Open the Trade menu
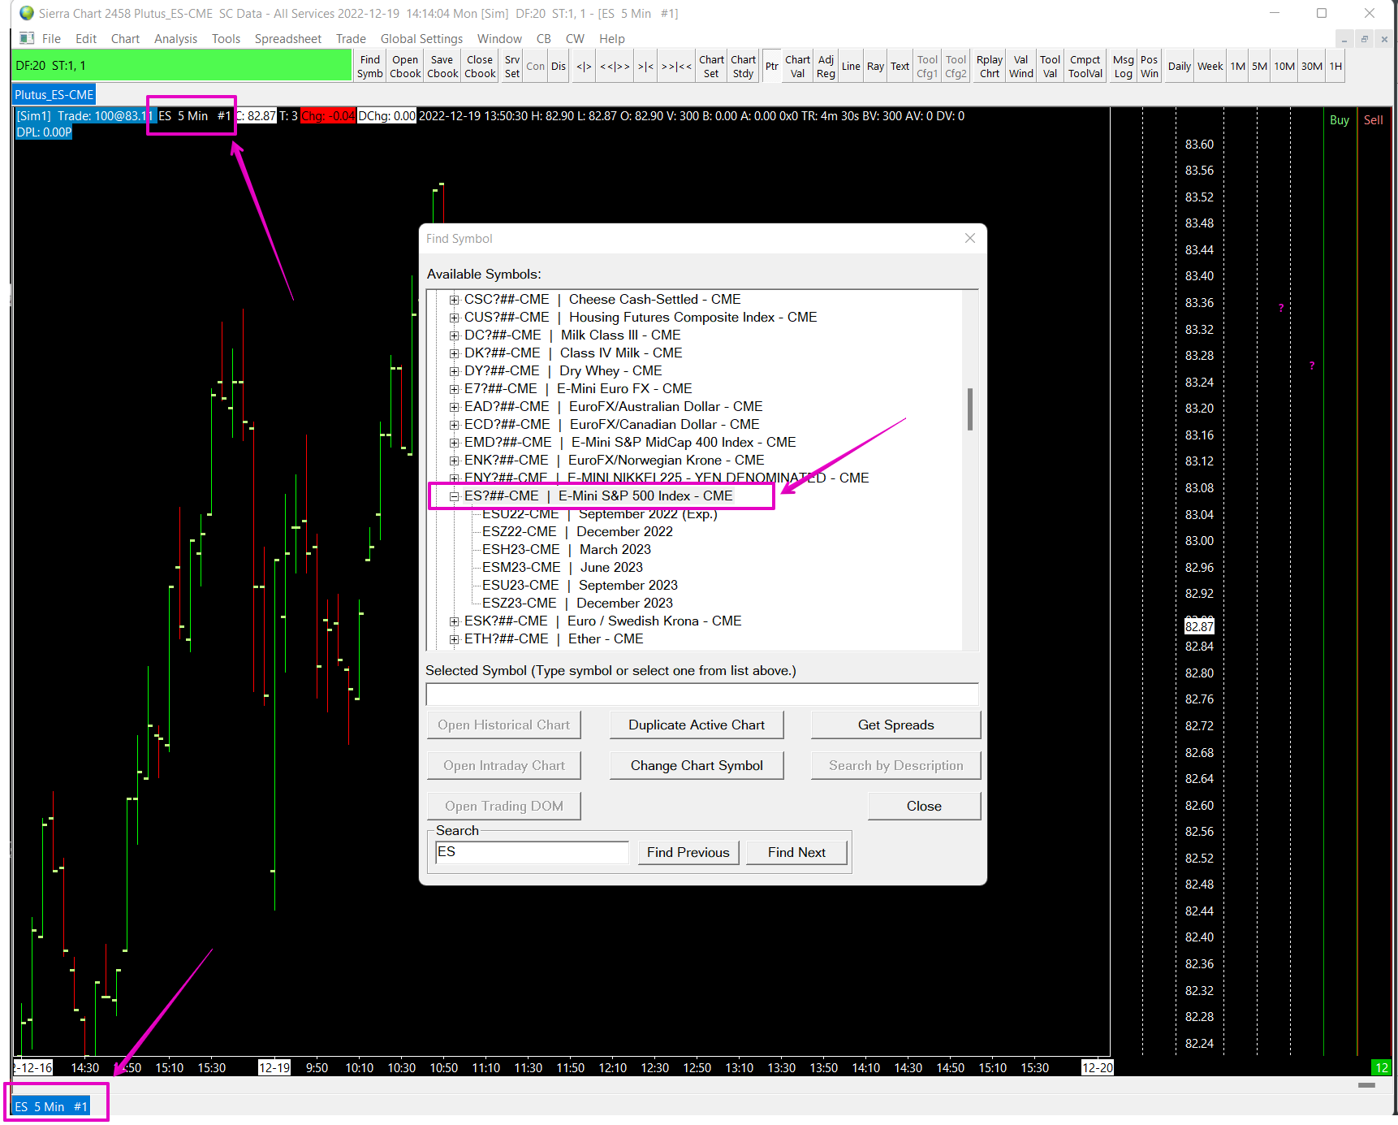 click(x=351, y=39)
